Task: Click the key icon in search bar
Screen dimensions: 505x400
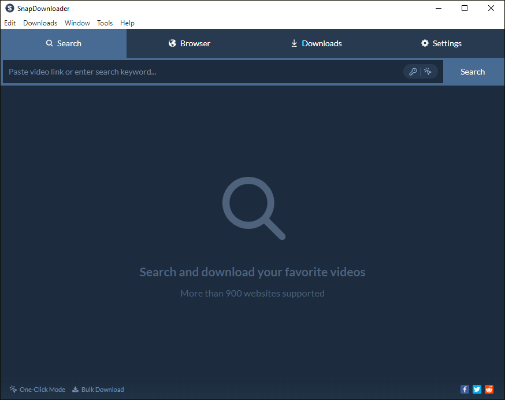Action: tap(413, 72)
